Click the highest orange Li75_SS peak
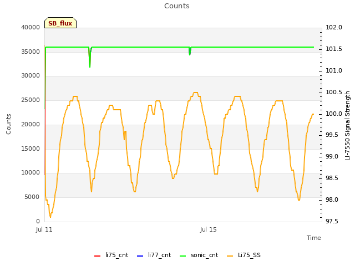Viewport: 355px width, 266px height. click(196, 93)
